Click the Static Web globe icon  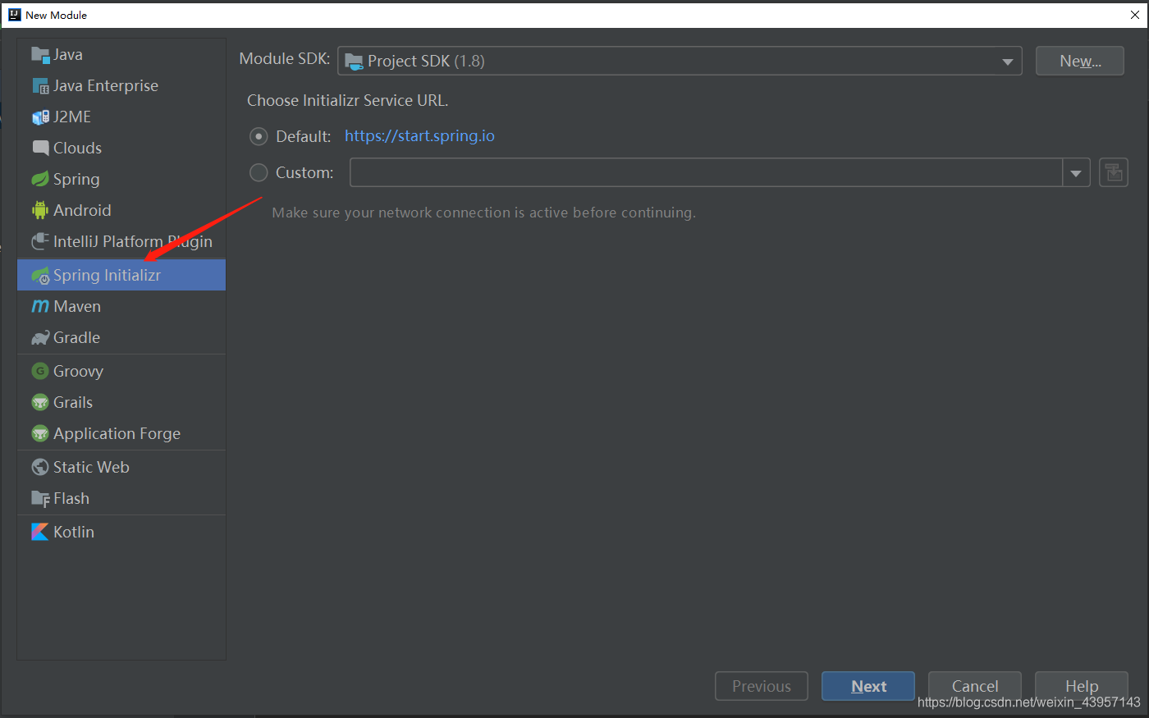pyautogui.click(x=40, y=468)
